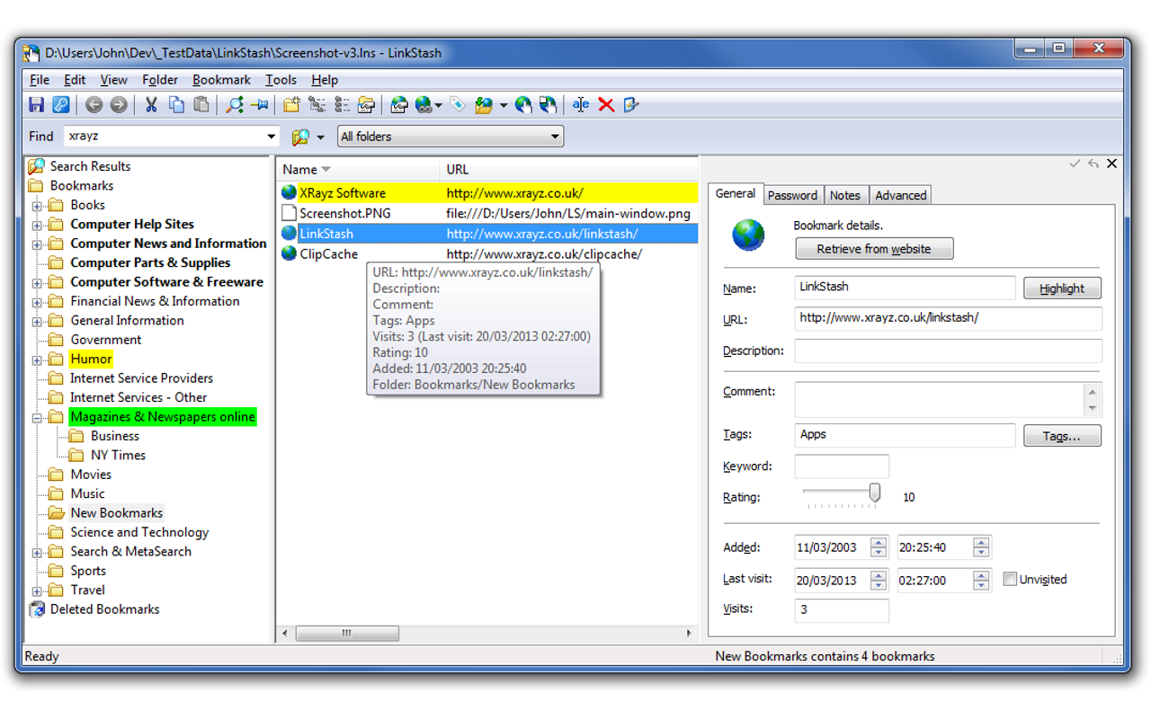The height and width of the screenshot is (719, 1151).
Task: Click the Tags... button
Action: [1062, 436]
